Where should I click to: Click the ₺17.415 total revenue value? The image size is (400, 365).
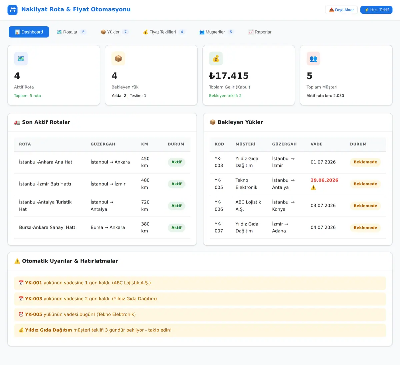(x=229, y=76)
